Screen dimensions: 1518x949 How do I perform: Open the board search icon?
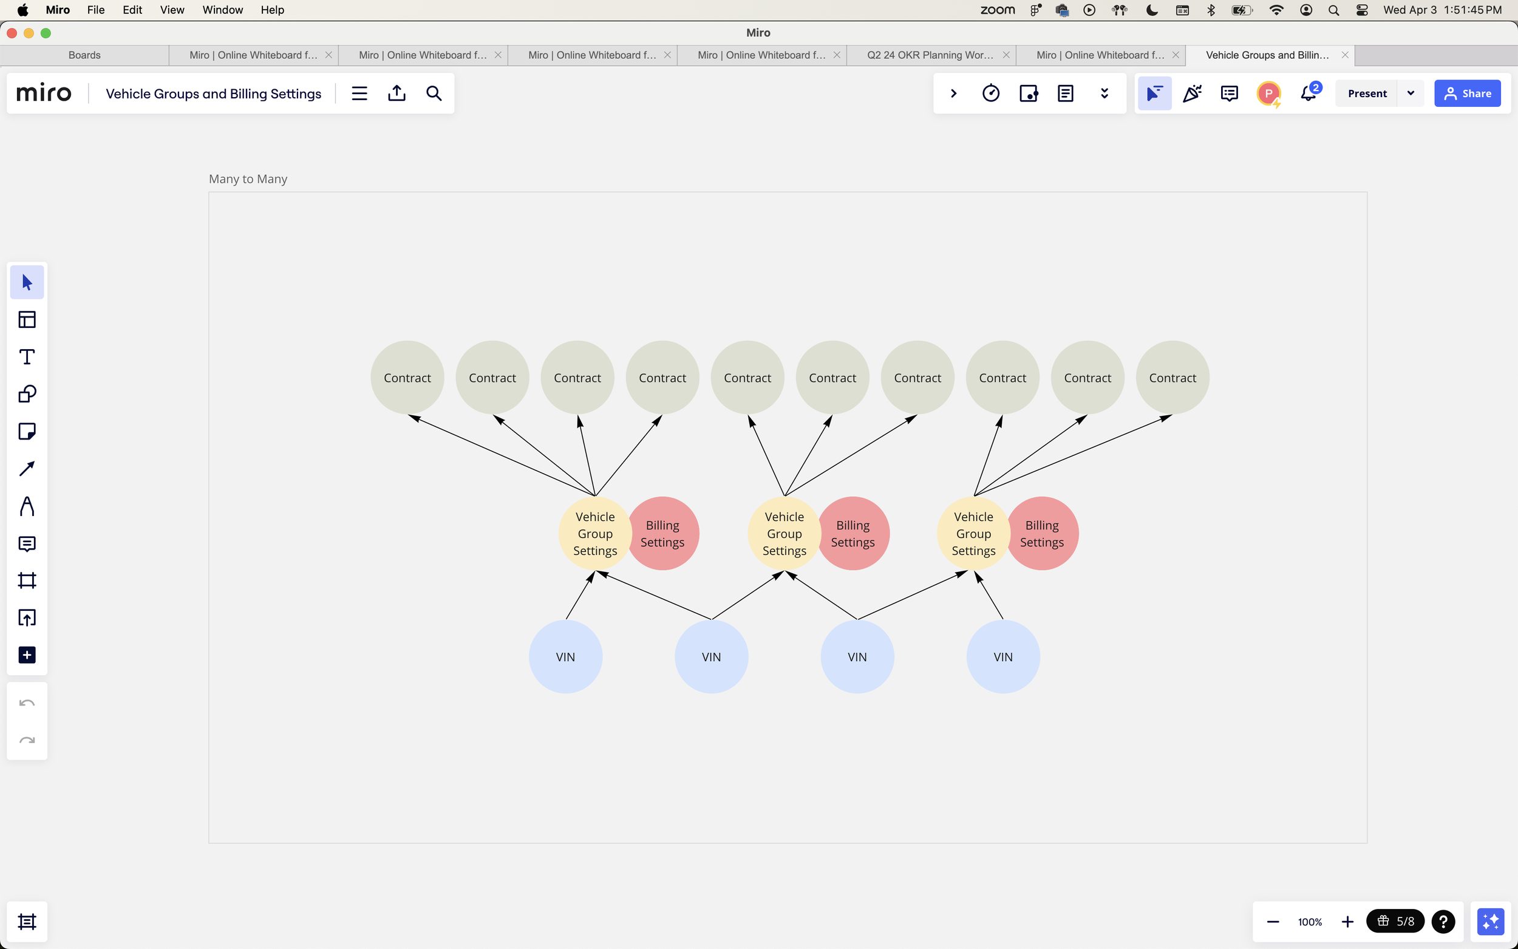434,94
